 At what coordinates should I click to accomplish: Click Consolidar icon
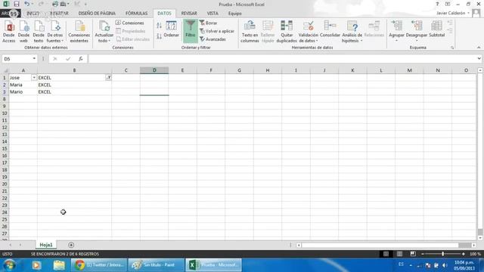point(330,29)
